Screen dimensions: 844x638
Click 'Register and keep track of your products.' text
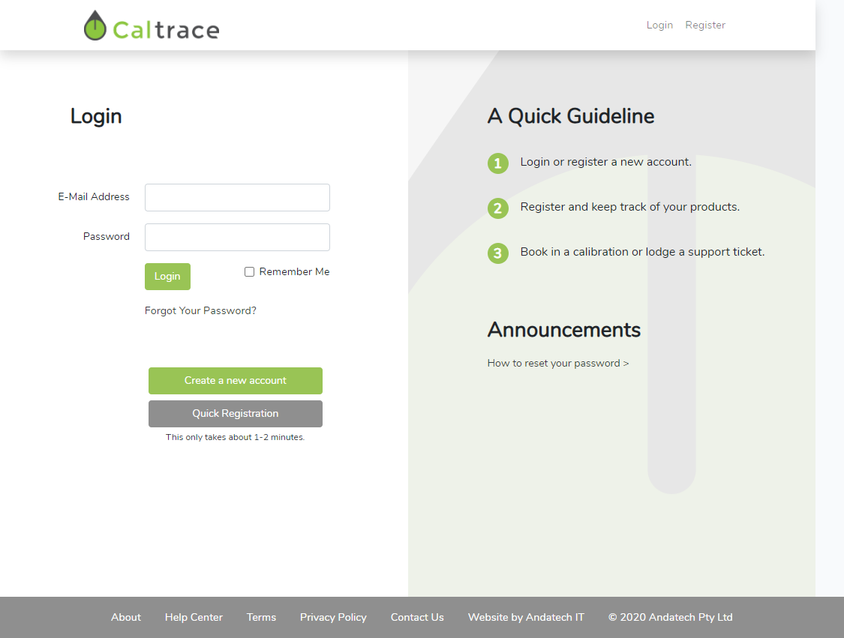click(x=629, y=207)
